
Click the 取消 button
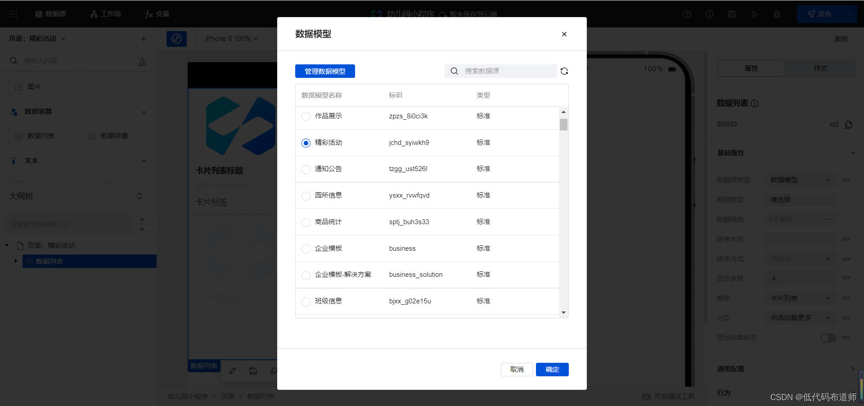coord(517,370)
